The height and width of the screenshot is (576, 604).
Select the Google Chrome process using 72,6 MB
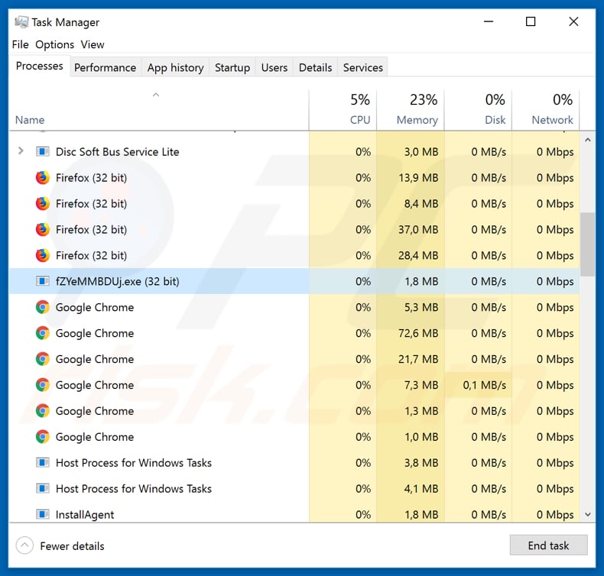point(294,333)
